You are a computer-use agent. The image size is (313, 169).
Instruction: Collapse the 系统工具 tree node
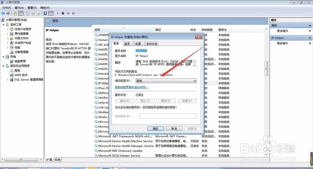[3, 24]
